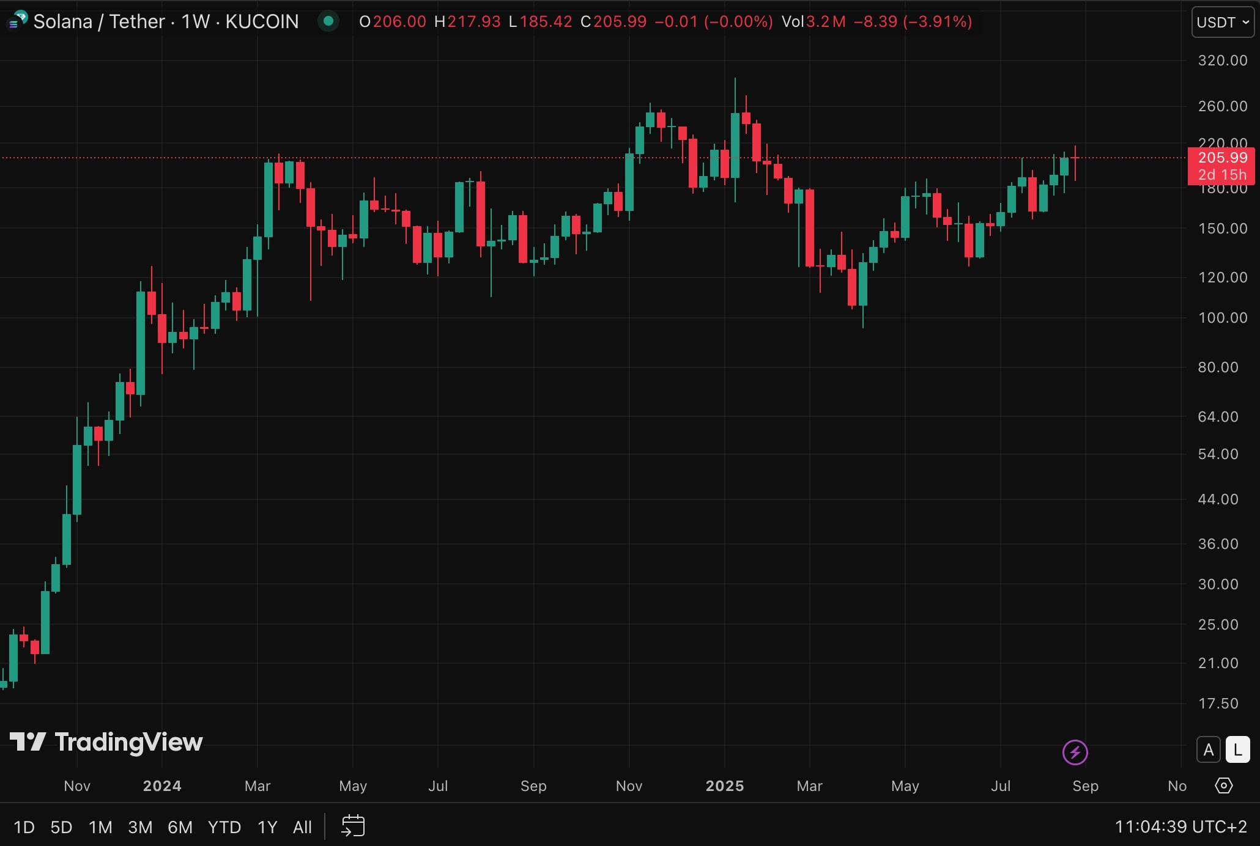The width and height of the screenshot is (1260, 846).
Task: Click the 21.00 price axis label
Action: tap(1218, 663)
